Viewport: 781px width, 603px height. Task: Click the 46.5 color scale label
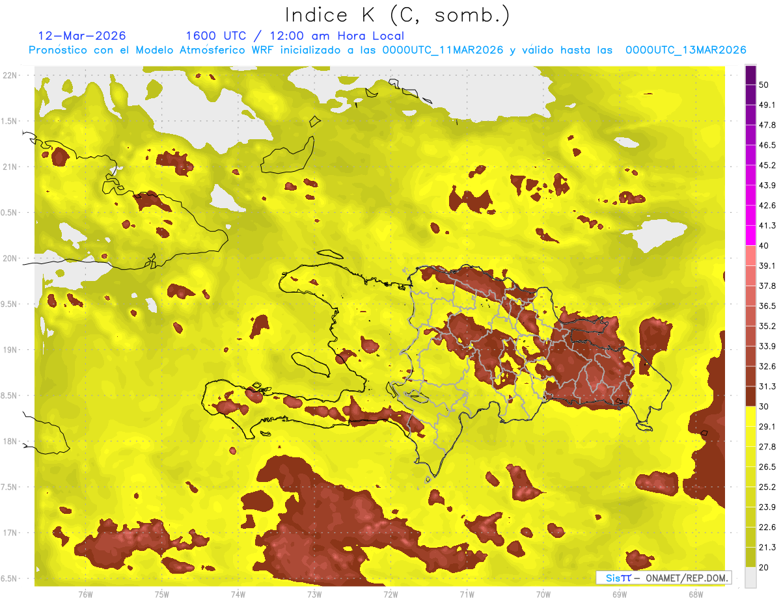(767, 145)
